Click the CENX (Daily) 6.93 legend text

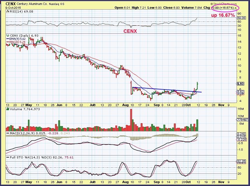pyautogui.click(x=24, y=36)
